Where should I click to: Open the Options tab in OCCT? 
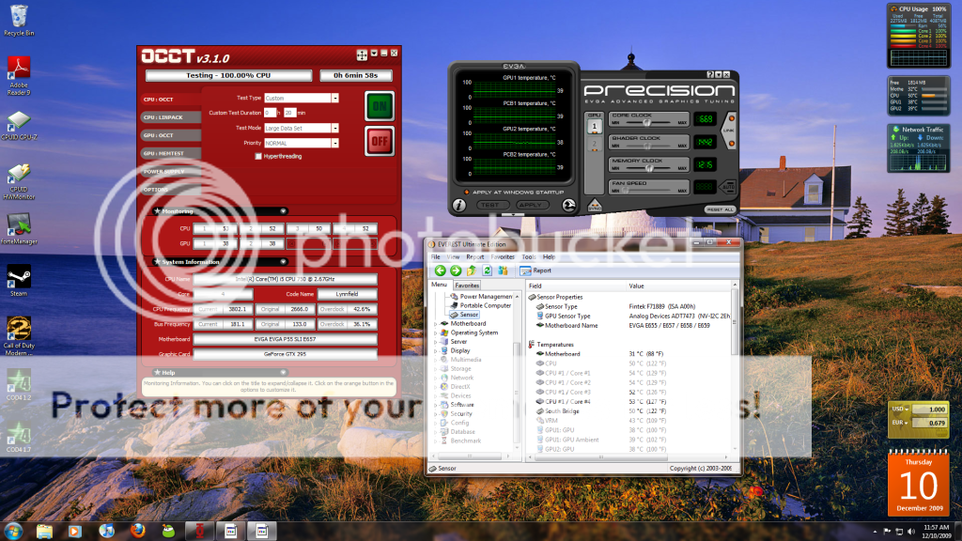pos(171,190)
